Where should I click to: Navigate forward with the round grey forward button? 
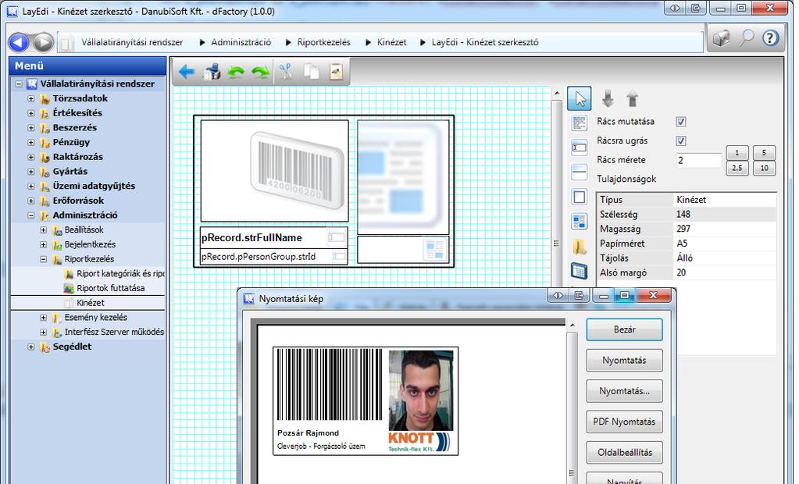click(43, 42)
